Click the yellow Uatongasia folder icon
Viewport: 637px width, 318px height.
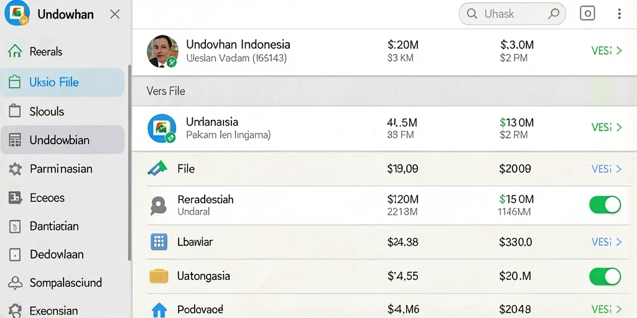159,276
